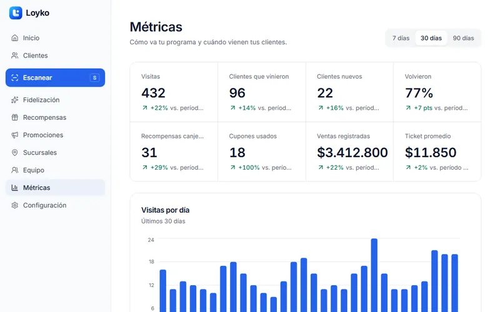
Task: Go to Clientes in the sidebar
Action: (x=55, y=56)
